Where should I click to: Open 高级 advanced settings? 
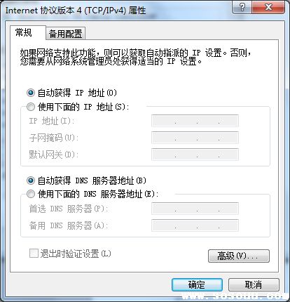click(239, 256)
